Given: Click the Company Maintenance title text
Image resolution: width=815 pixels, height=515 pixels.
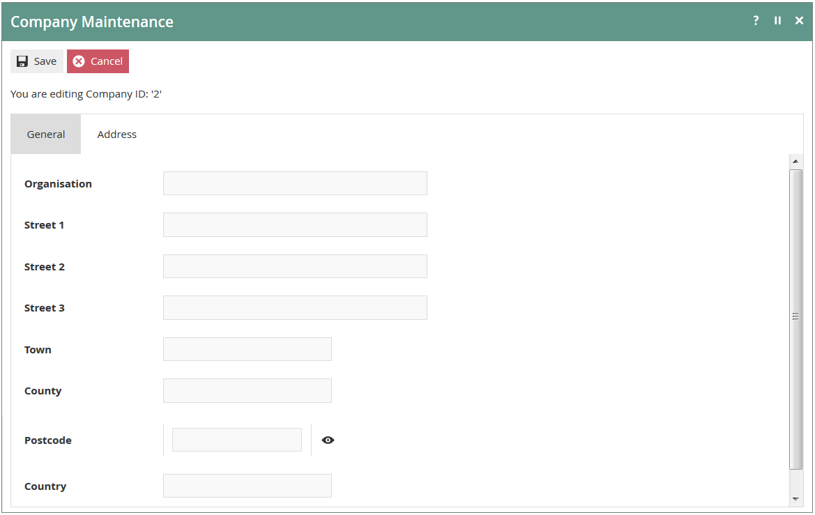Looking at the screenshot, I should pyautogui.click(x=92, y=22).
